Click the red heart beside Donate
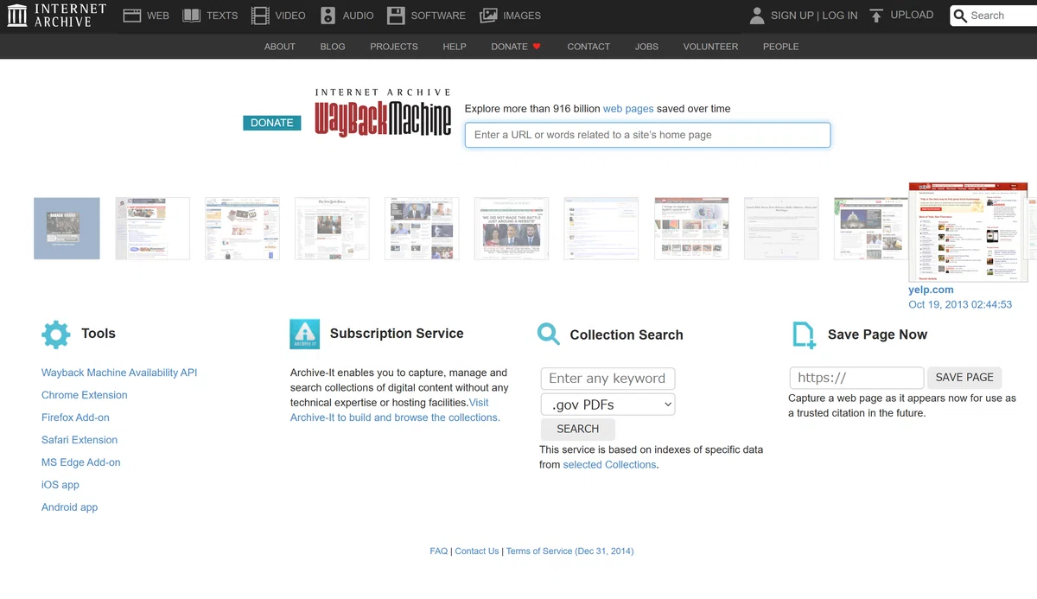This screenshot has width=1037, height=599. tap(537, 47)
